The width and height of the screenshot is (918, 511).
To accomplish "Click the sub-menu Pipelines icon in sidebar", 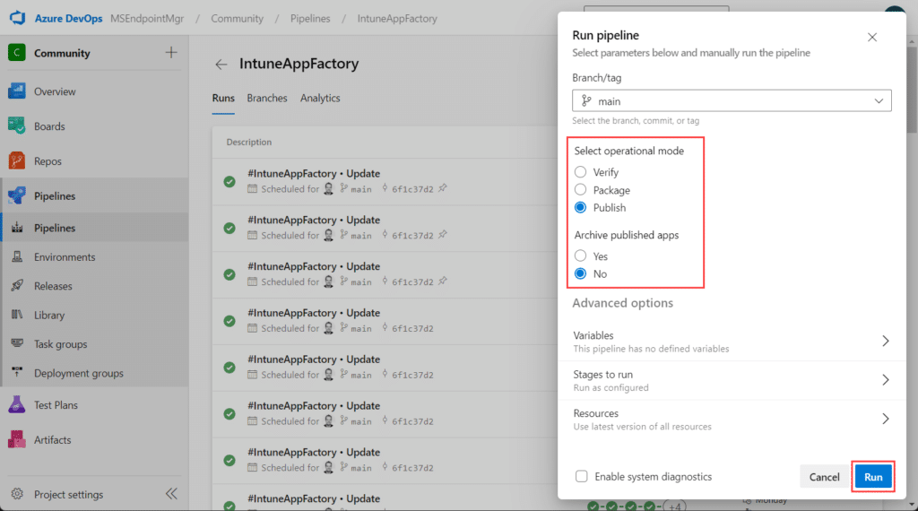I will (17, 228).
